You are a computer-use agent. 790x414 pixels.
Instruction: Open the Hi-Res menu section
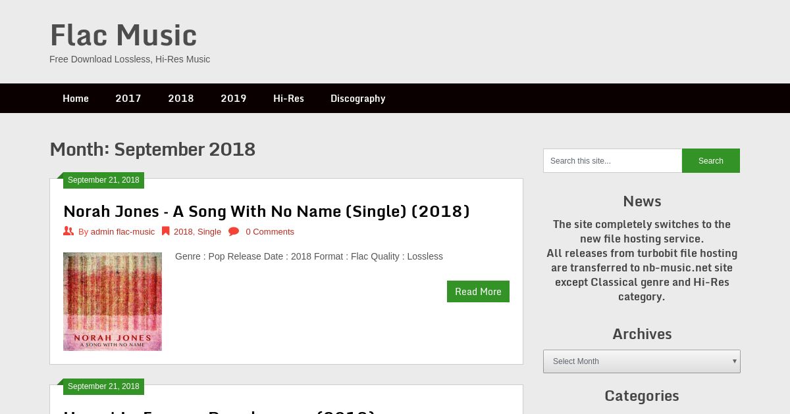(x=288, y=99)
